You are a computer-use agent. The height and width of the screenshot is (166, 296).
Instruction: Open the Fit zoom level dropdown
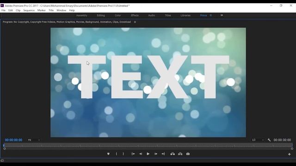tap(34, 140)
